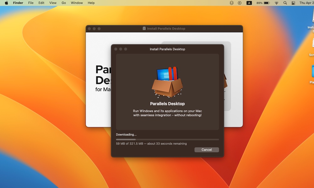The image size is (314, 188).
Task: Click the background Install Parallels Desktop title bar
Action: point(164,29)
